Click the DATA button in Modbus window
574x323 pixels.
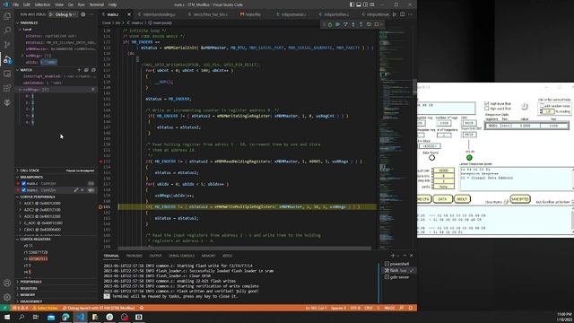coord(442,199)
